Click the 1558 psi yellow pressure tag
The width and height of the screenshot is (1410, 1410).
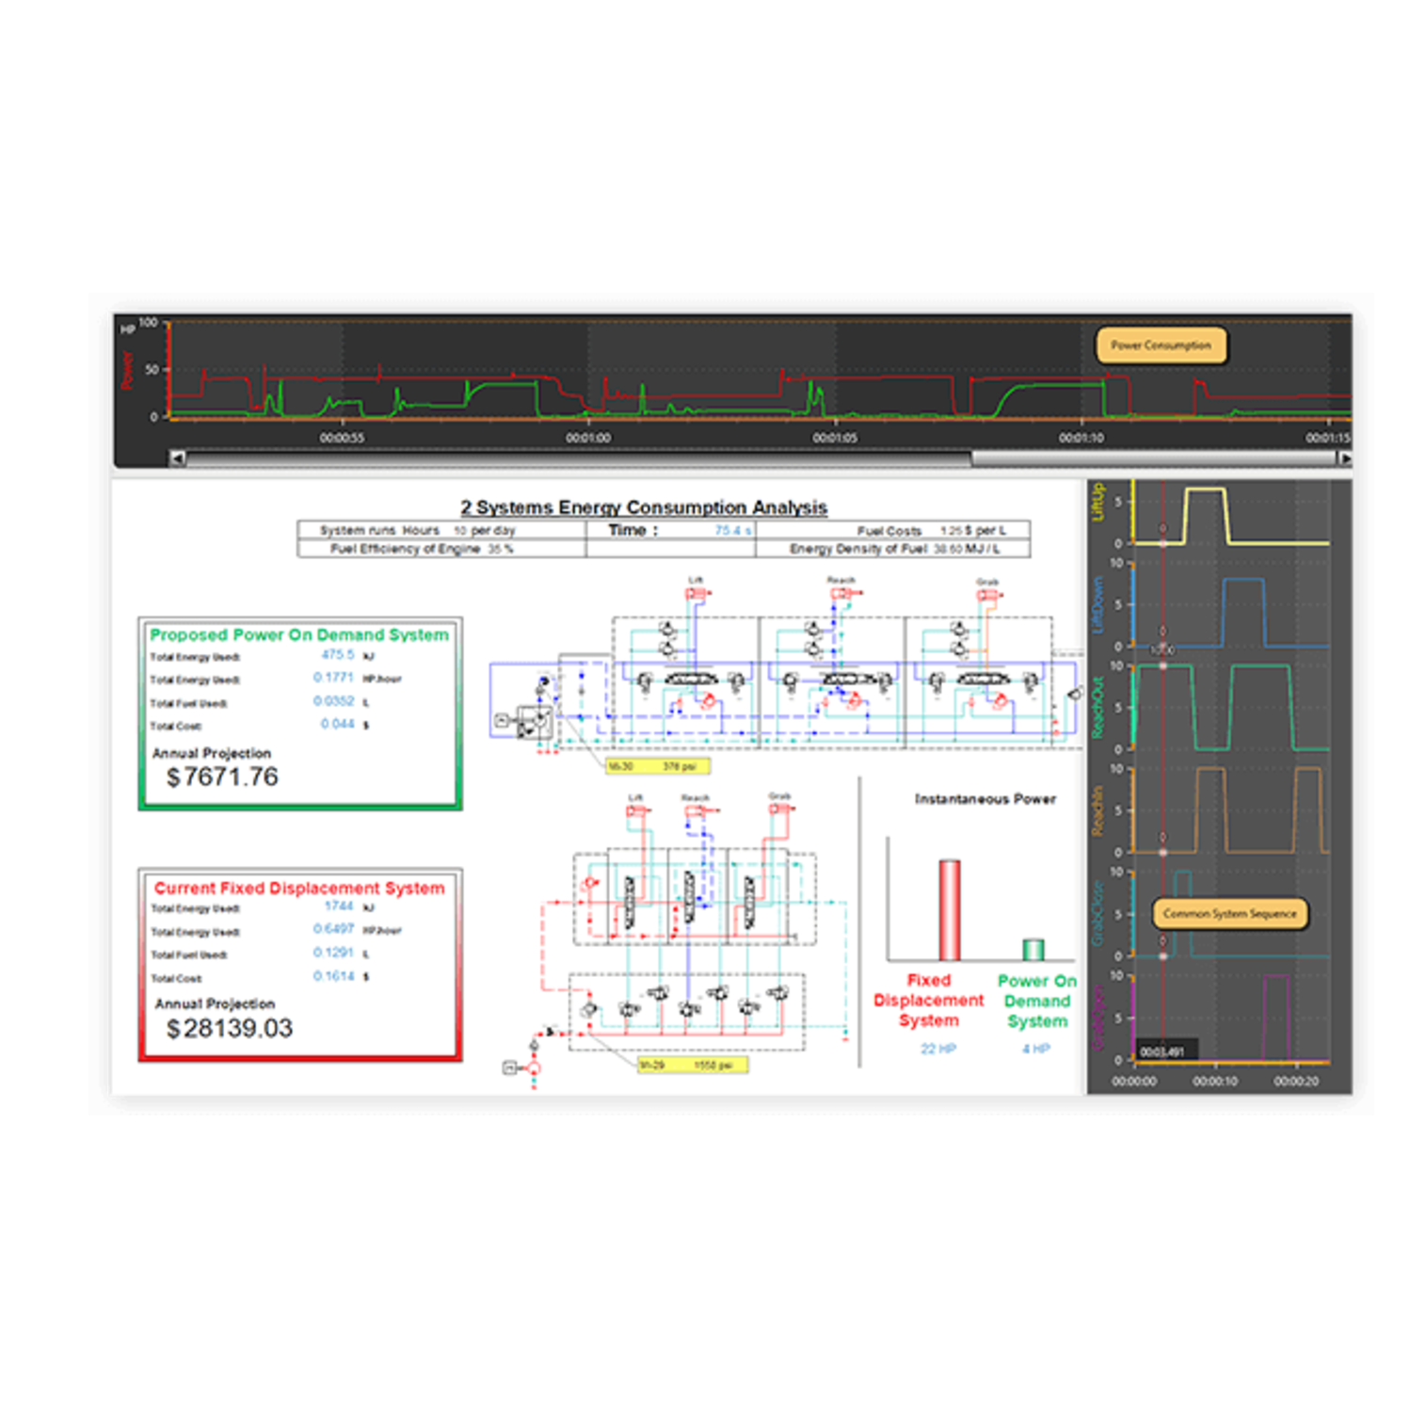pyautogui.click(x=693, y=1065)
